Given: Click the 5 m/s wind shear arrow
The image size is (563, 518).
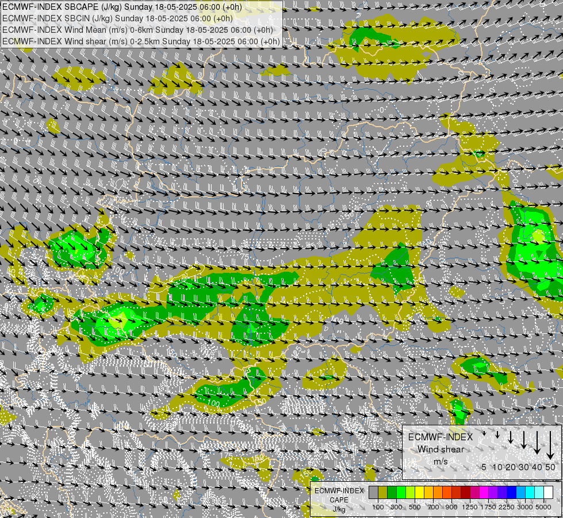Looking at the screenshot, I should [x=484, y=433].
